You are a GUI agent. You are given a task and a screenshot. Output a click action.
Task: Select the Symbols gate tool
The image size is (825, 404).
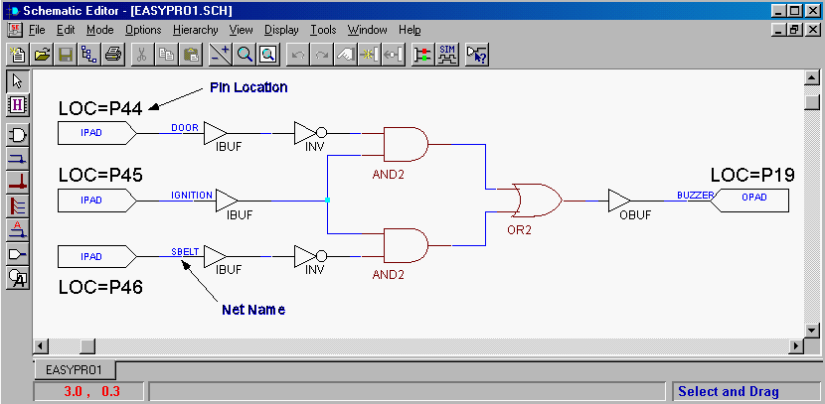18,134
